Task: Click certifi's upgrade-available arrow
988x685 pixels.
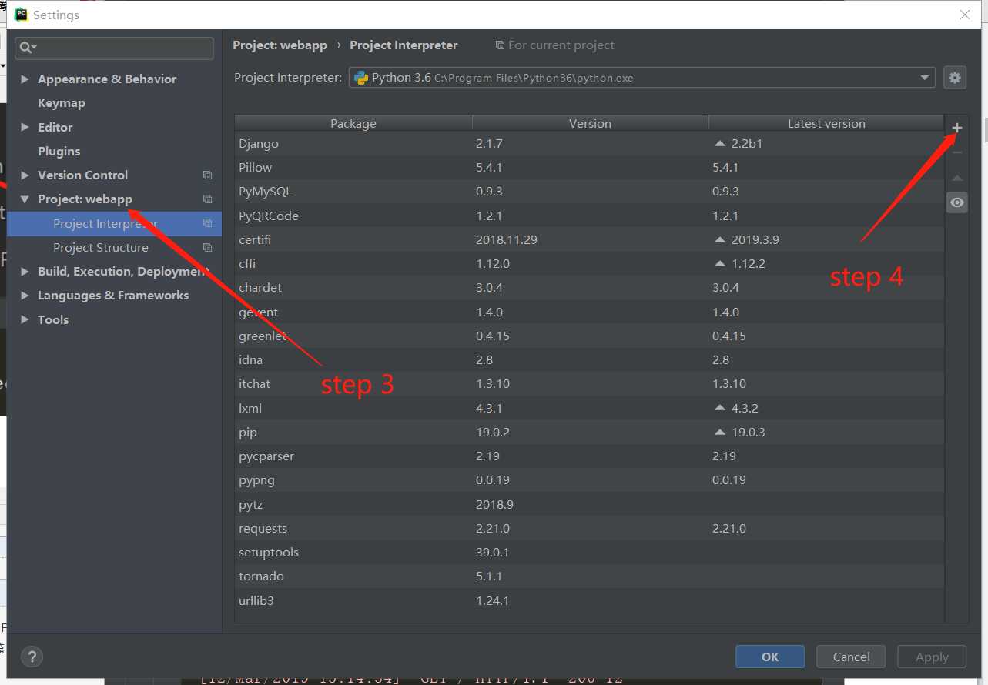Action: pyautogui.click(x=720, y=239)
